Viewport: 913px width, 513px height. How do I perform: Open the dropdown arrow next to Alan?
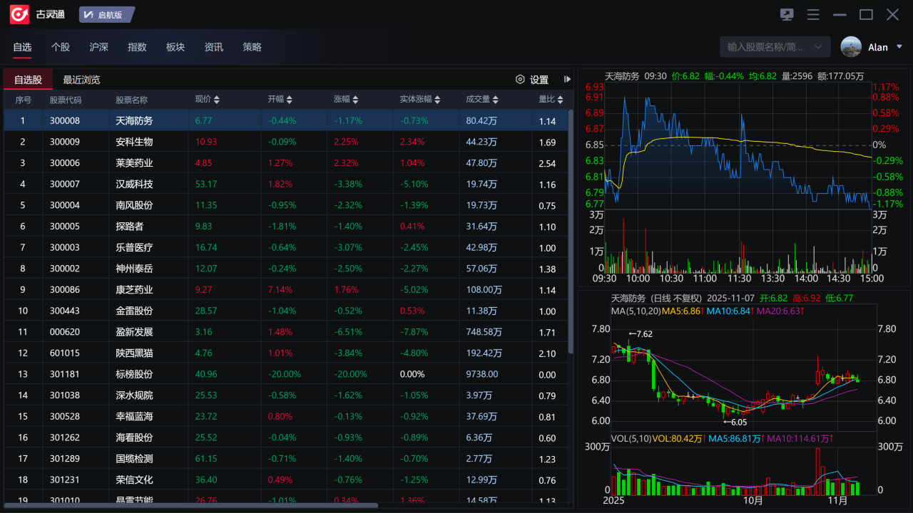coord(899,46)
